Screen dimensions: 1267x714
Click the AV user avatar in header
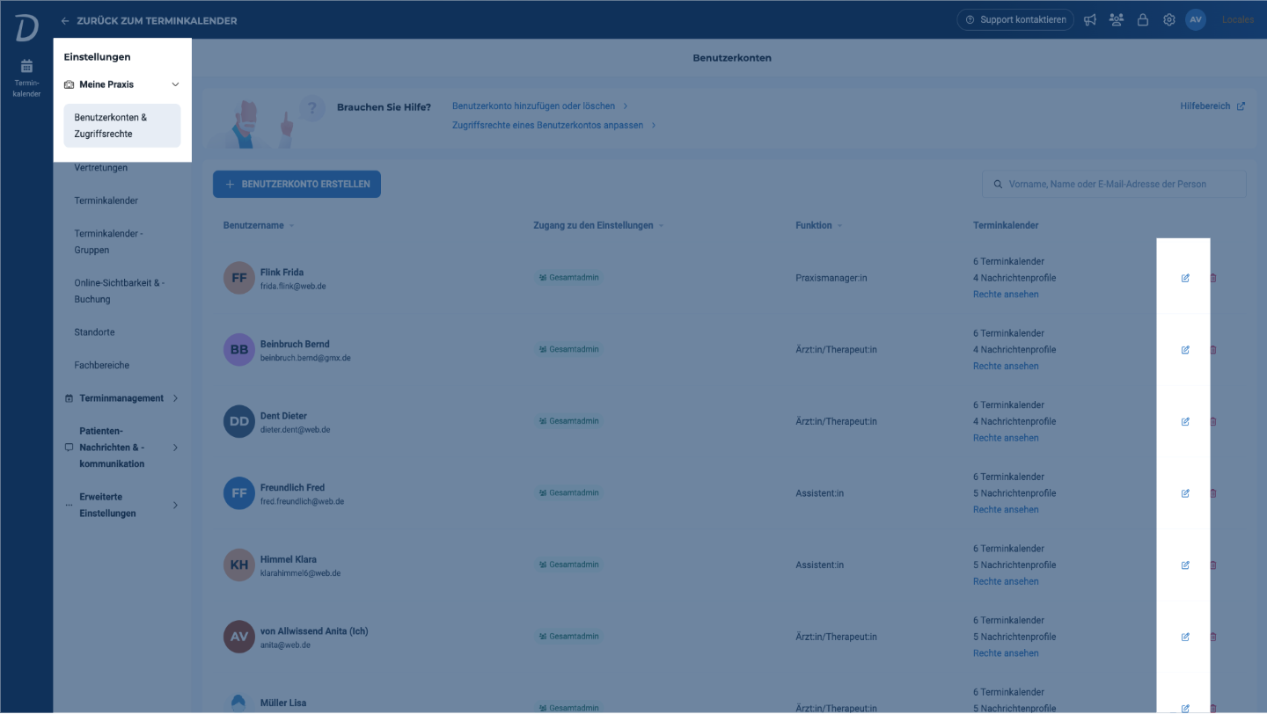click(x=1196, y=19)
